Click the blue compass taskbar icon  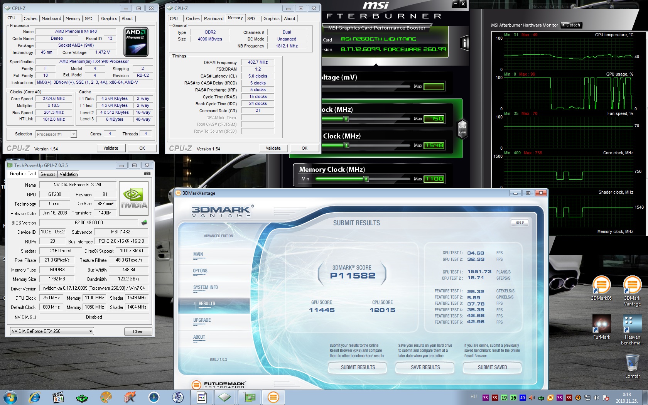[x=154, y=397]
